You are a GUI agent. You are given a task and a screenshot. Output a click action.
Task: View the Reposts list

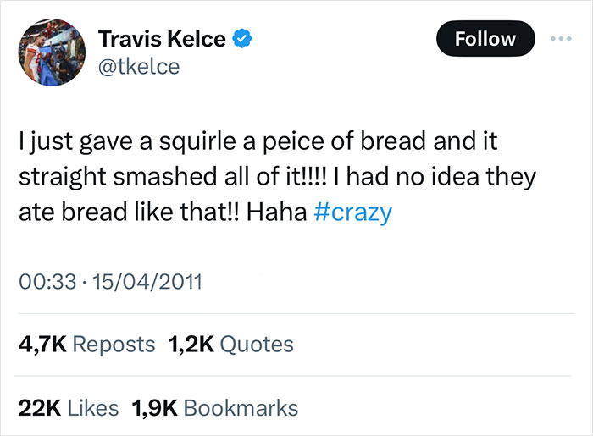click(x=114, y=345)
